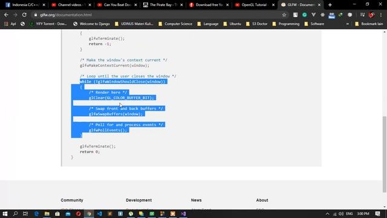The height and width of the screenshot is (218, 387).
Task: Open the YIFY Torrent bookmark
Action: click(48, 24)
